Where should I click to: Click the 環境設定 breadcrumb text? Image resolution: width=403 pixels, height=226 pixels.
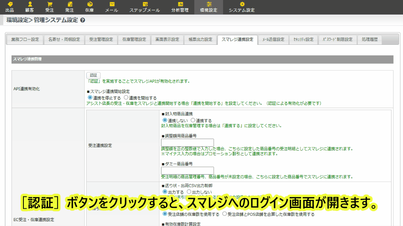18,20
